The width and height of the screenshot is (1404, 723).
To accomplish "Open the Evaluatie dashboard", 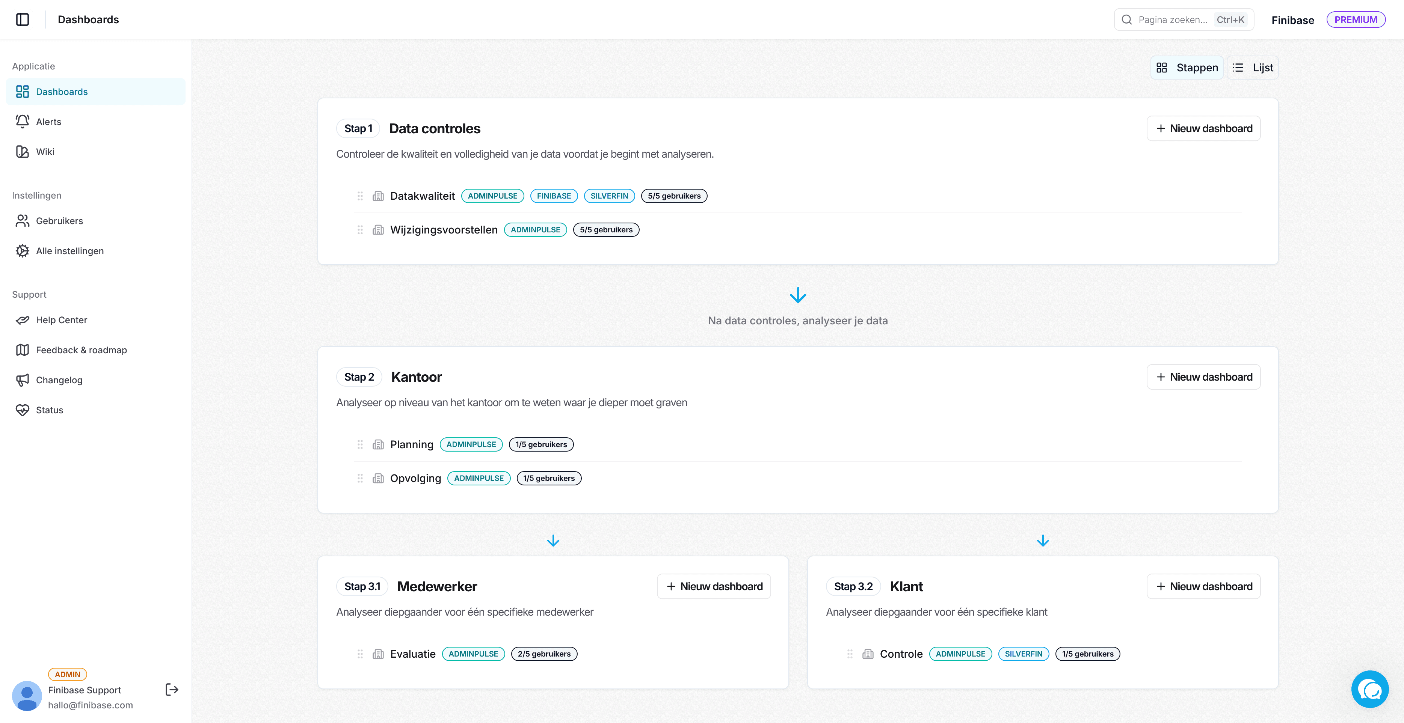I will (x=412, y=654).
